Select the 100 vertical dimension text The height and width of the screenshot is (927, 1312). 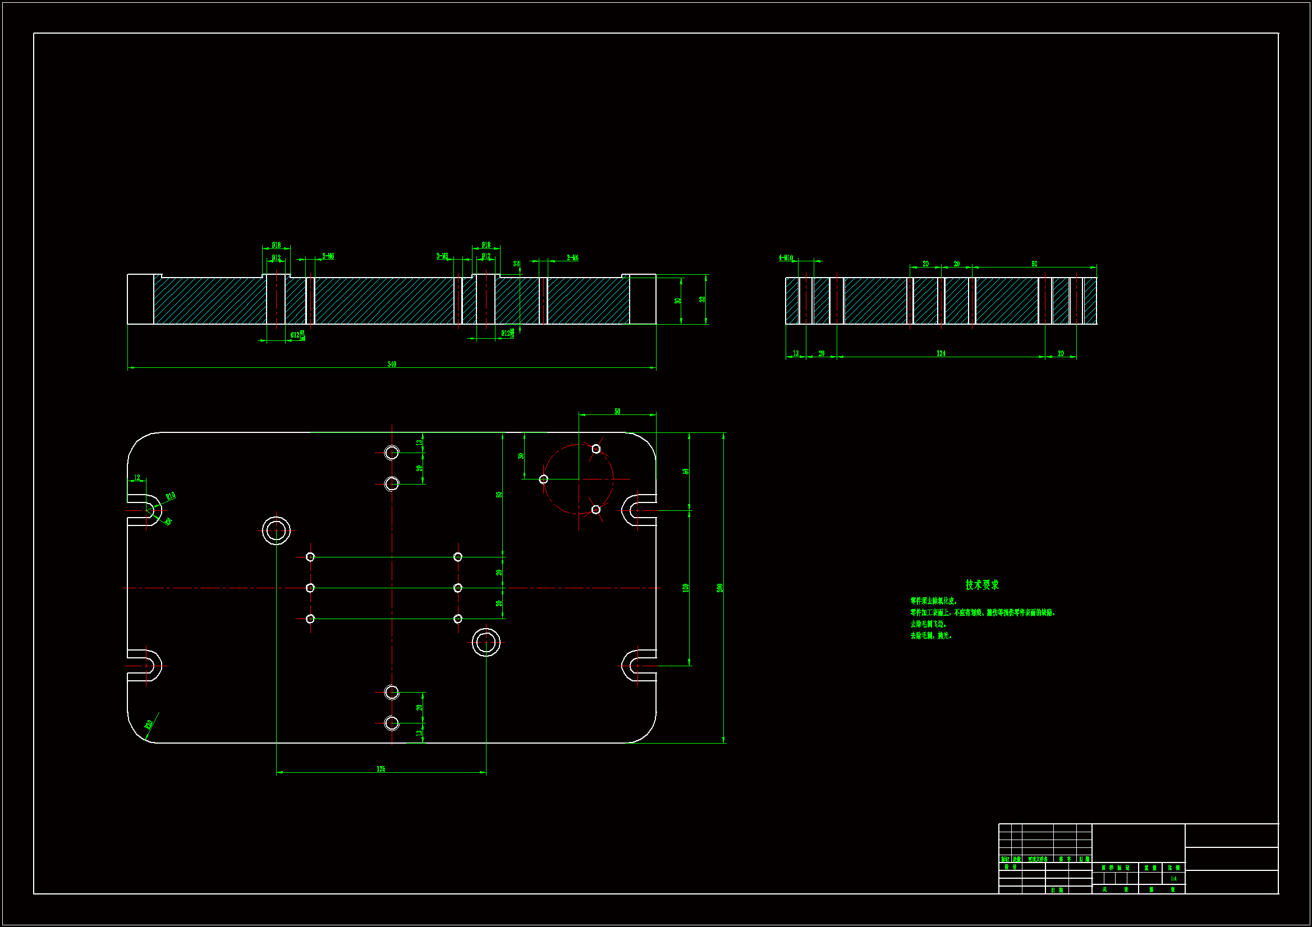(685, 588)
